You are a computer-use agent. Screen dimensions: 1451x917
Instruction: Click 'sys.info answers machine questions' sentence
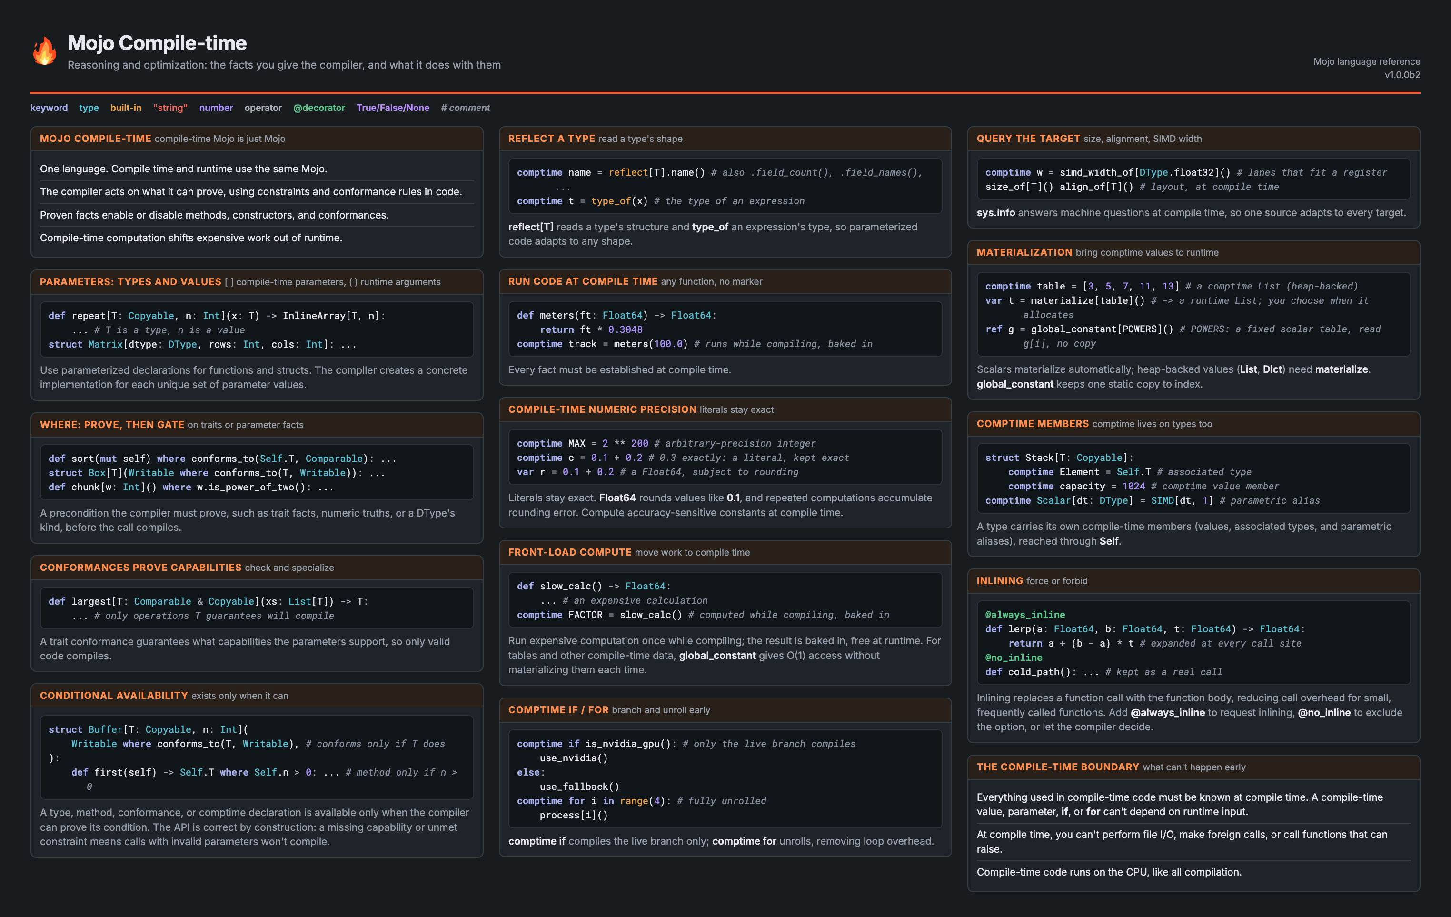[1191, 213]
